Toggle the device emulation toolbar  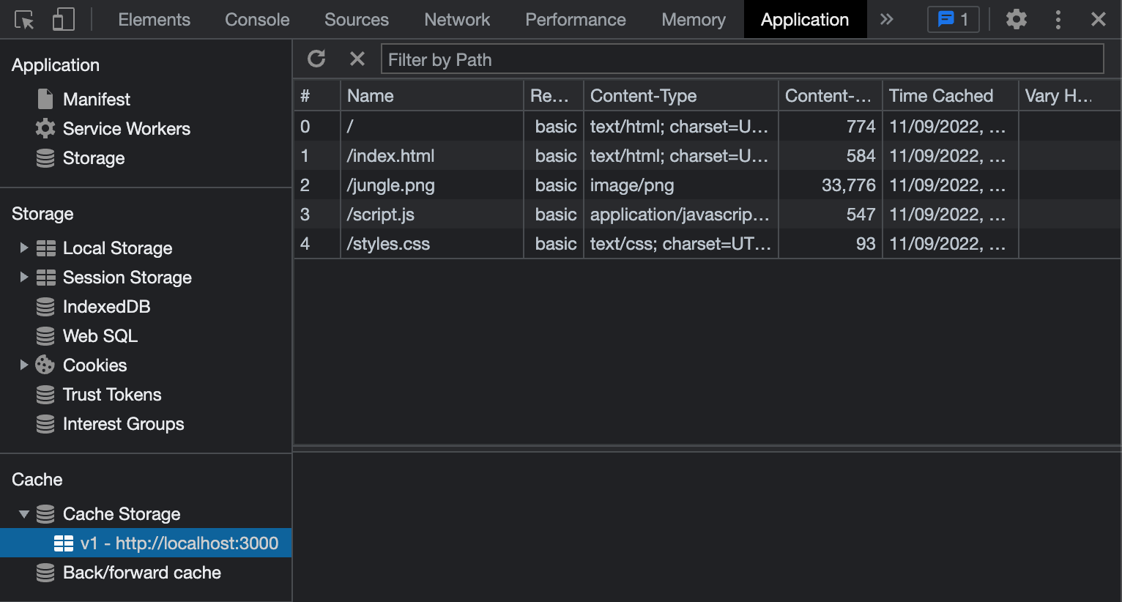(x=63, y=20)
